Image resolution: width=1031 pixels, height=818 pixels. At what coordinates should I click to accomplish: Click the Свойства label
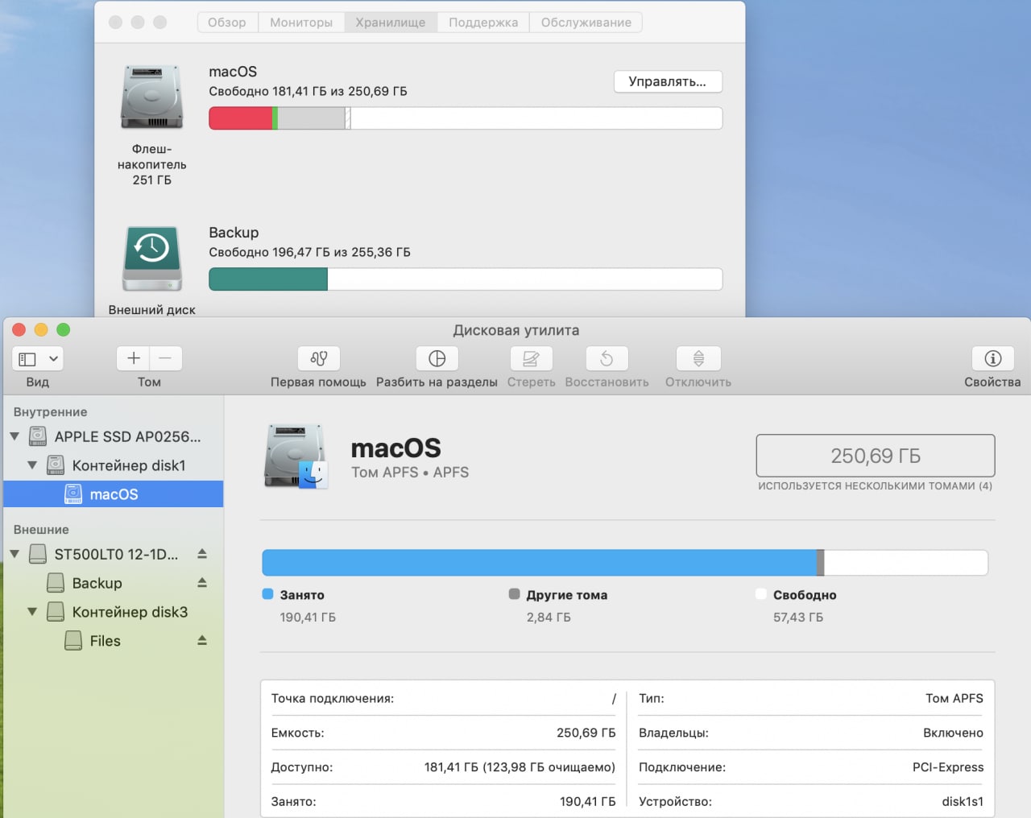click(992, 382)
